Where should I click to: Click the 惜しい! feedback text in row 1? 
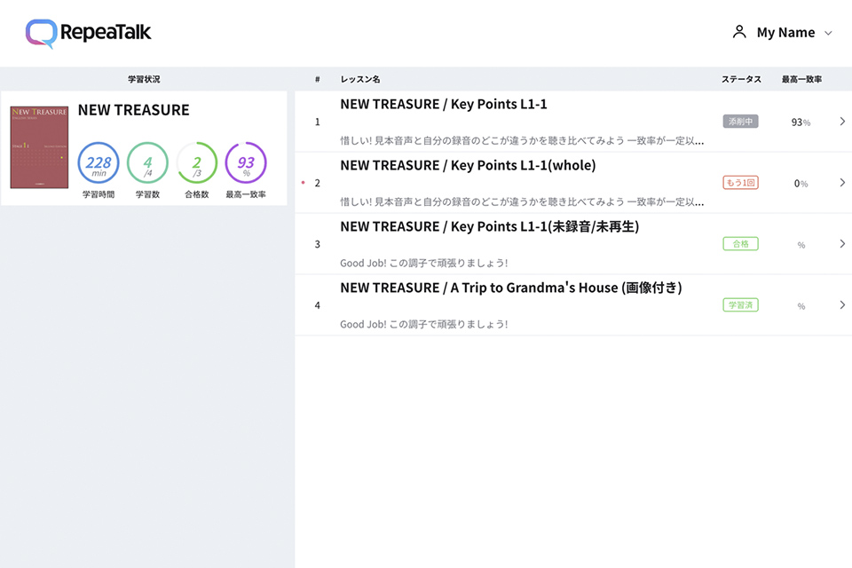(x=522, y=141)
